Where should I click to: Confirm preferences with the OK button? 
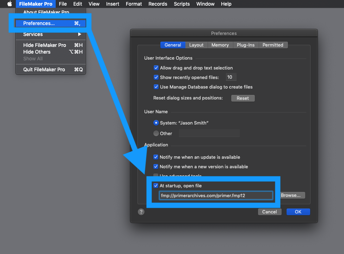[298, 212]
